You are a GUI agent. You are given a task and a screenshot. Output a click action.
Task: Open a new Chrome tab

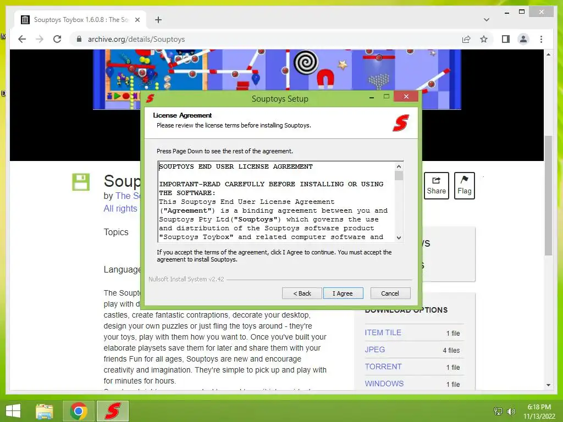[x=158, y=20]
